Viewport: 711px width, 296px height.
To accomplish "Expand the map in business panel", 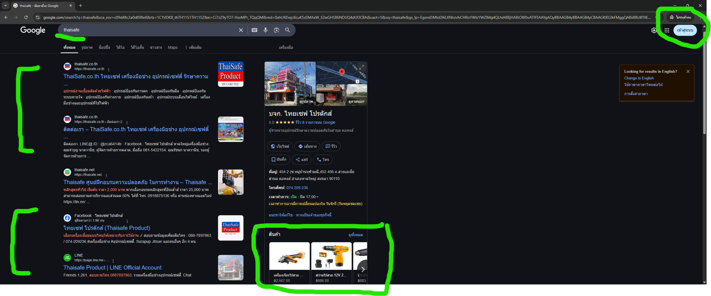I will coord(361,67).
